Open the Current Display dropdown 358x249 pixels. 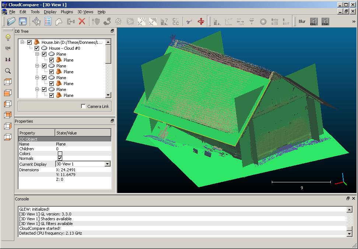click(x=107, y=164)
